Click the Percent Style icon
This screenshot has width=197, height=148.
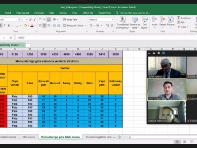tap(98, 25)
